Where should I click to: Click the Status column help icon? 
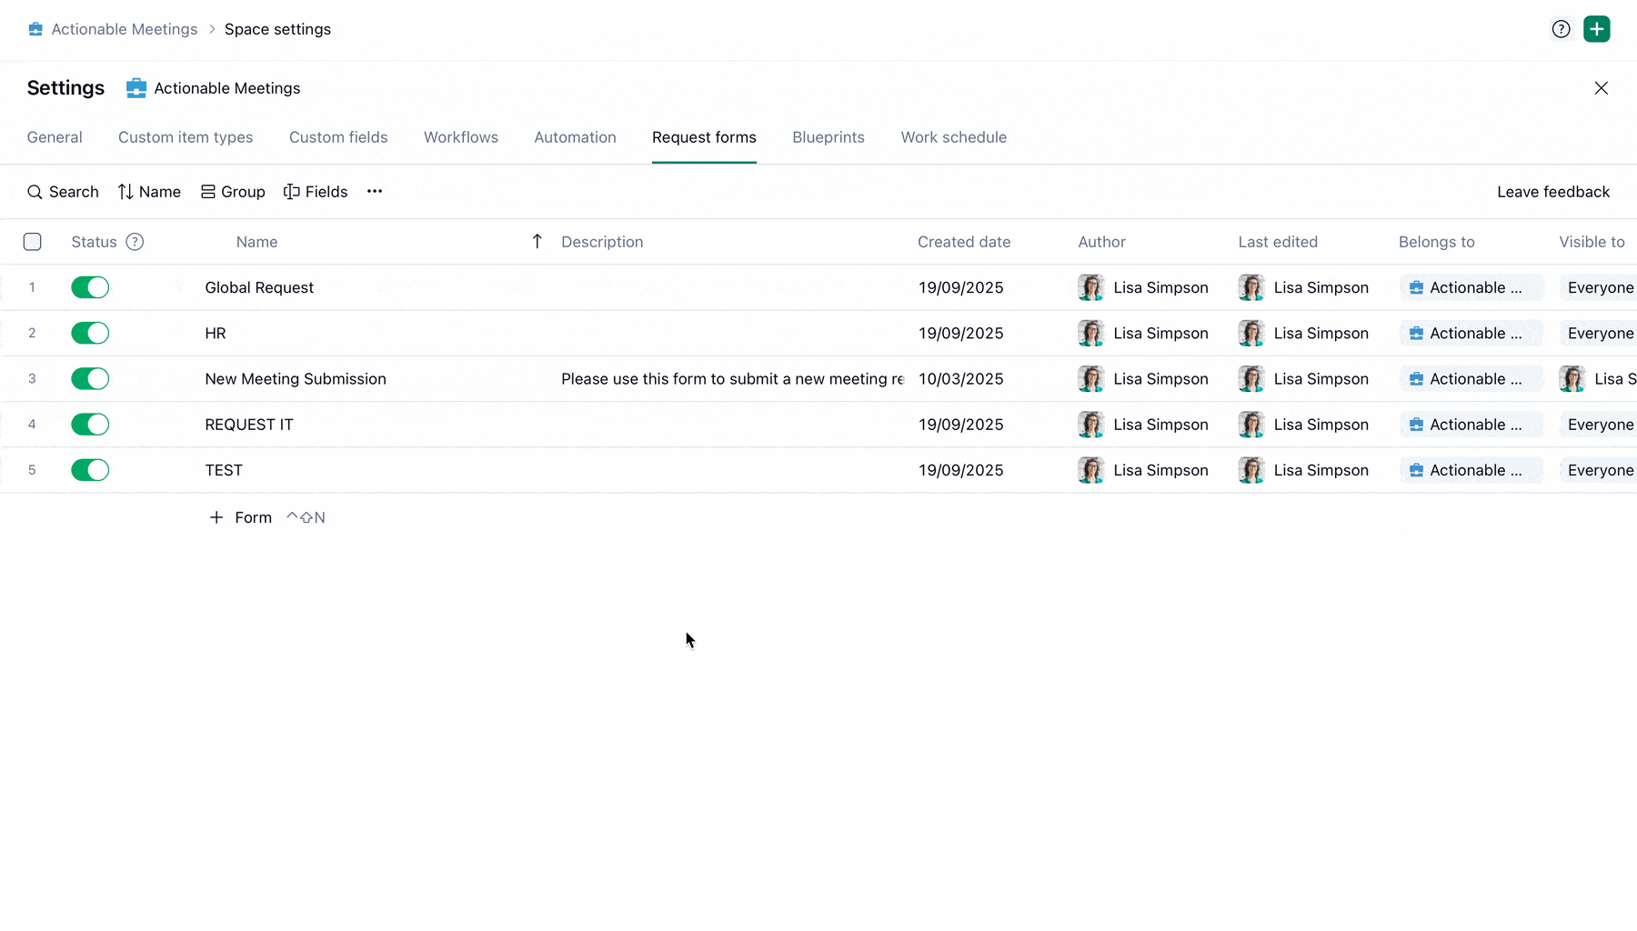pyautogui.click(x=135, y=242)
